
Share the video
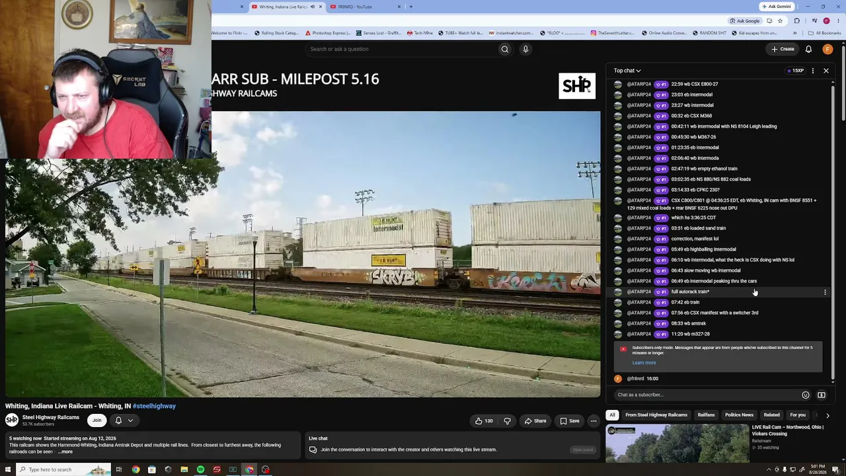pyautogui.click(x=535, y=421)
